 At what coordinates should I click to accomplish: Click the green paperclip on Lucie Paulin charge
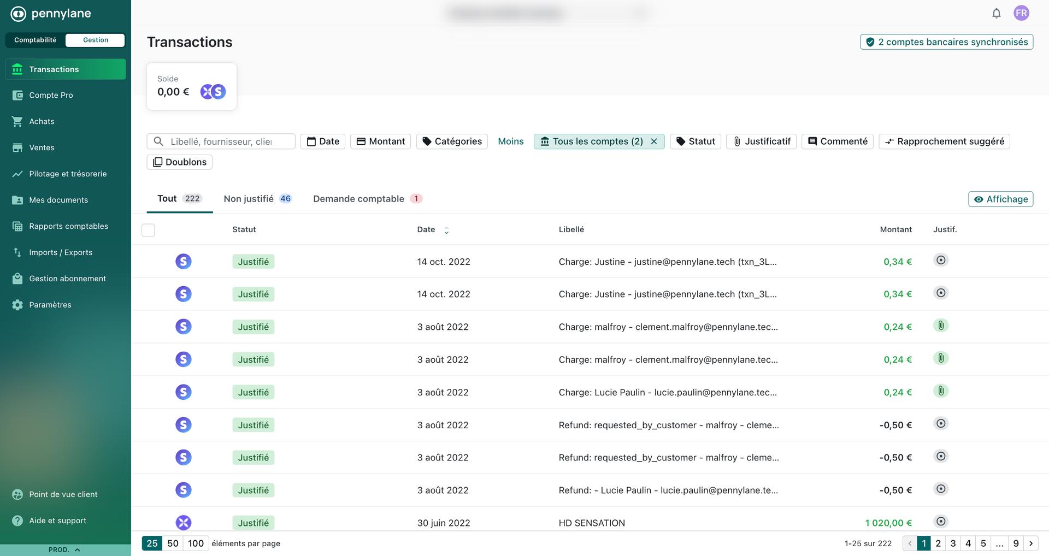(x=940, y=391)
